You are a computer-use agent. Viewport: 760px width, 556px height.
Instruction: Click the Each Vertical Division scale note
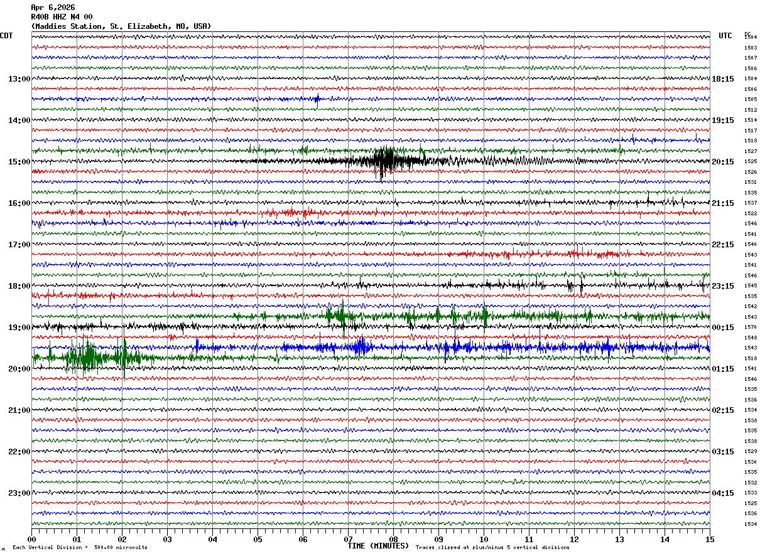pyautogui.click(x=80, y=547)
